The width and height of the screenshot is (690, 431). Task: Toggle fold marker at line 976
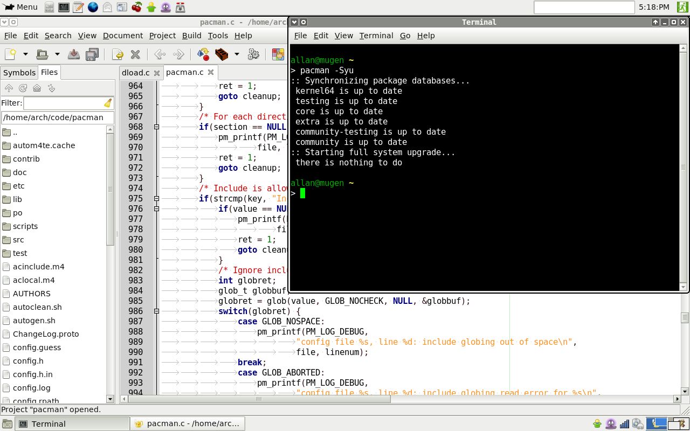156,209
